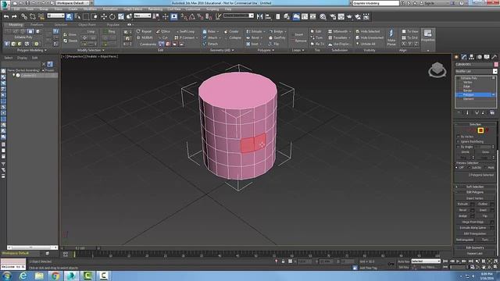Select the Off preview selection radio
This screenshot has height=281, width=500.
pyautogui.click(x=456, y=167)
